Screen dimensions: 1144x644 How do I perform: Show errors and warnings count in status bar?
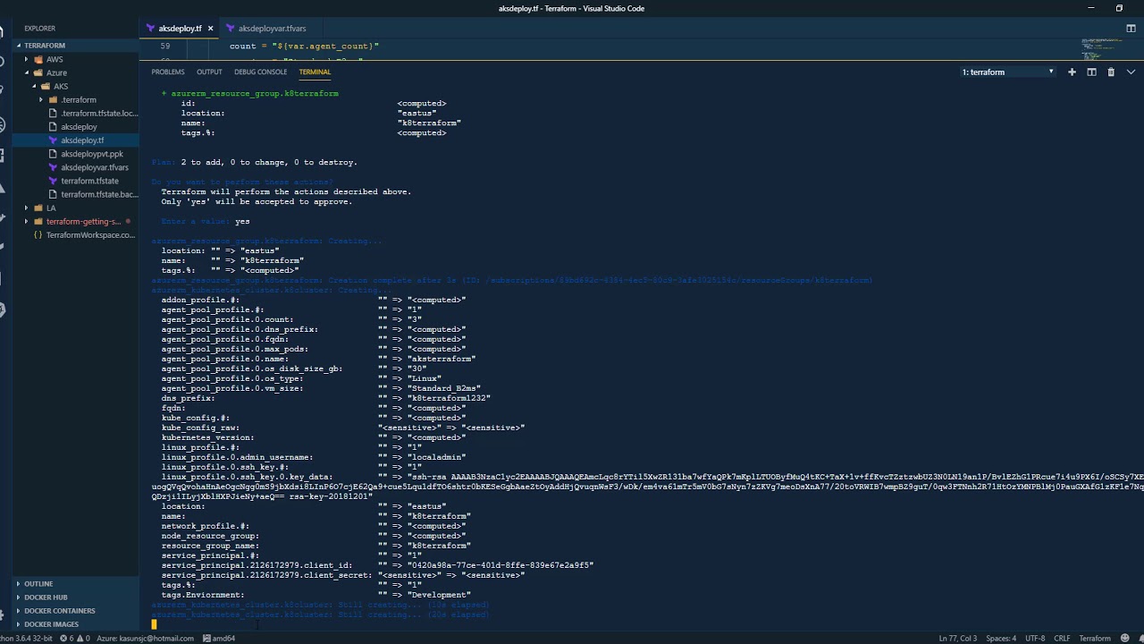point(78,639)
